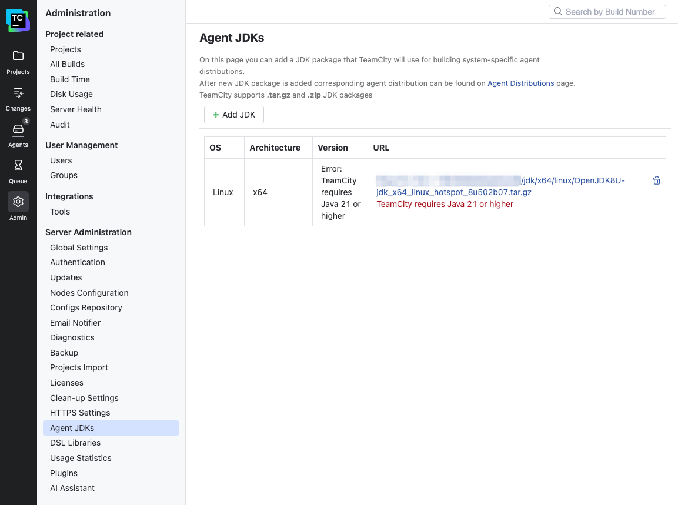Open Usage Statistics page
Image resolution: width=678 pixels, height=505 pixels.
point(81,458)
